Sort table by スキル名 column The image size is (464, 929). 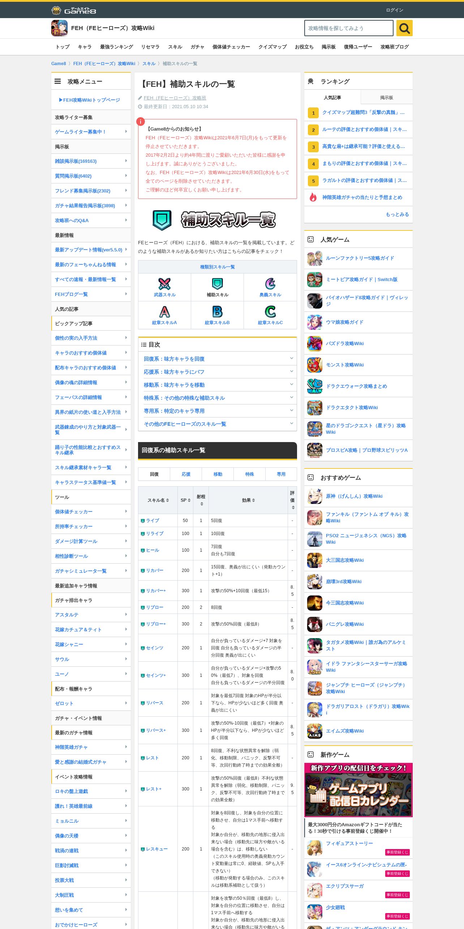[x=158, y=500]
